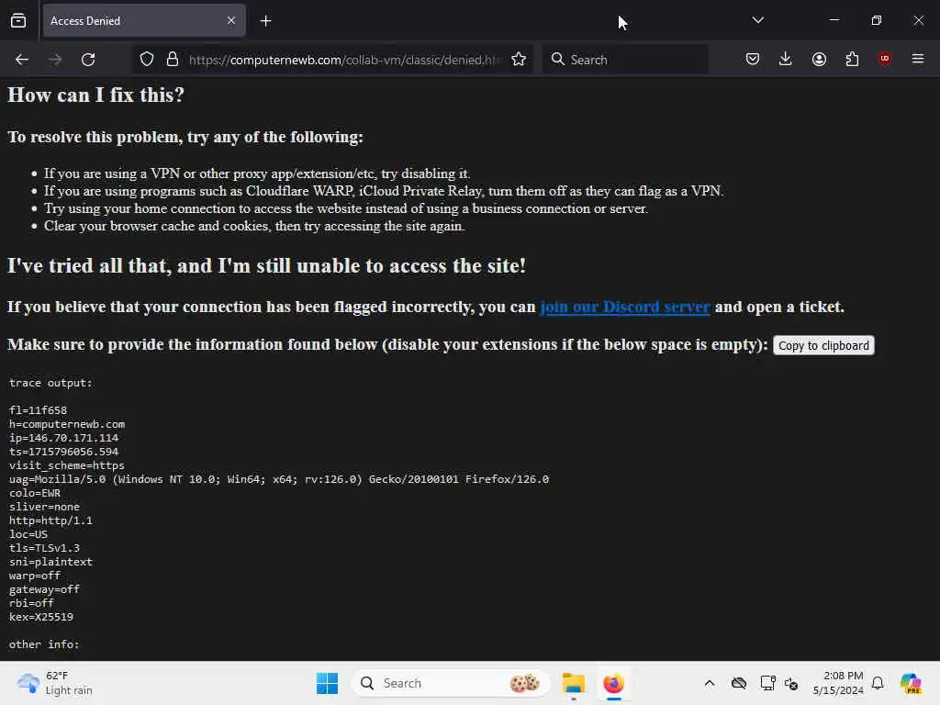Open the OneDrive cloud tray icon

(739, 683)
